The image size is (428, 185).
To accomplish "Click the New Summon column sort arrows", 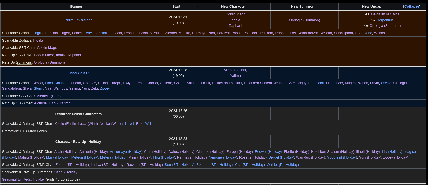I will click(x=336, y=7).
